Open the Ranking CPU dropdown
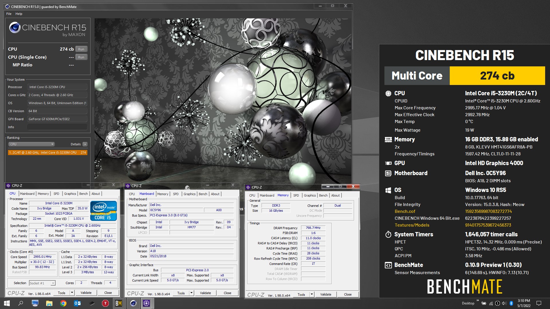Viewport: 550px width, 309px height. tap(31, 144)
